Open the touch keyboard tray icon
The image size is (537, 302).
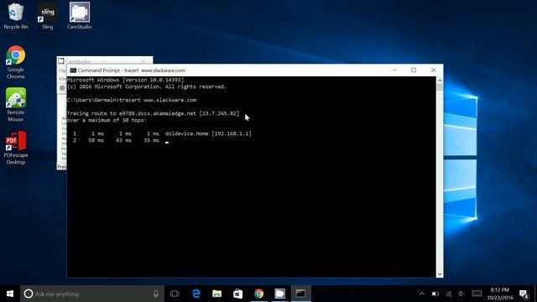tap(477, 294)
